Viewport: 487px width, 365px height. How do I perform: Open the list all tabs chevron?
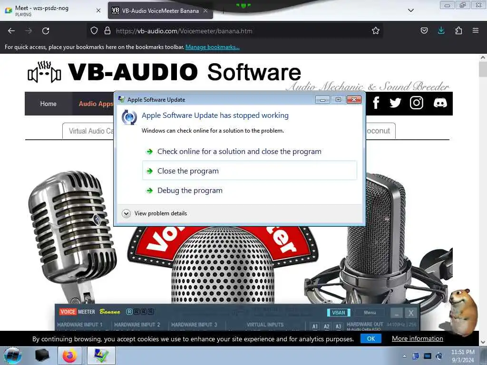[410, 10]
